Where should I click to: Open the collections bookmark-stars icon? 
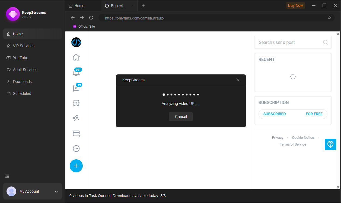click(x=76, y=103)
